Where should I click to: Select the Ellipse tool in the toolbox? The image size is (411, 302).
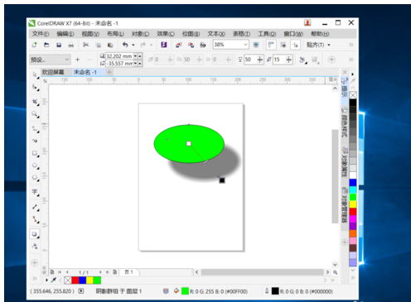point(35,165)
